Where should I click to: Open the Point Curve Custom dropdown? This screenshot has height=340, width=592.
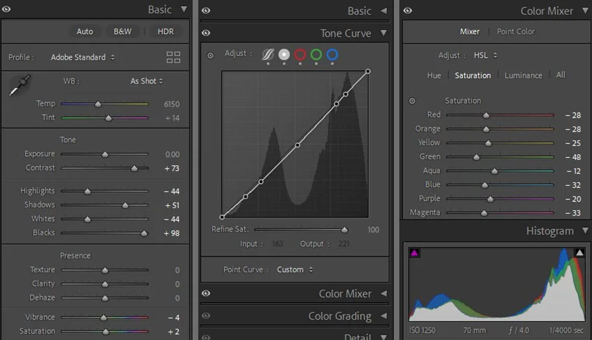point(294,270)
